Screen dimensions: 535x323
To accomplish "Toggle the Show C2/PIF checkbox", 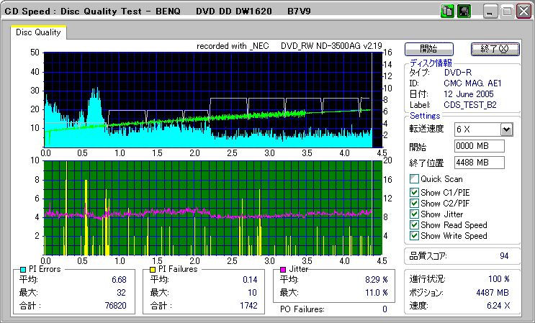I will [414, 203].
